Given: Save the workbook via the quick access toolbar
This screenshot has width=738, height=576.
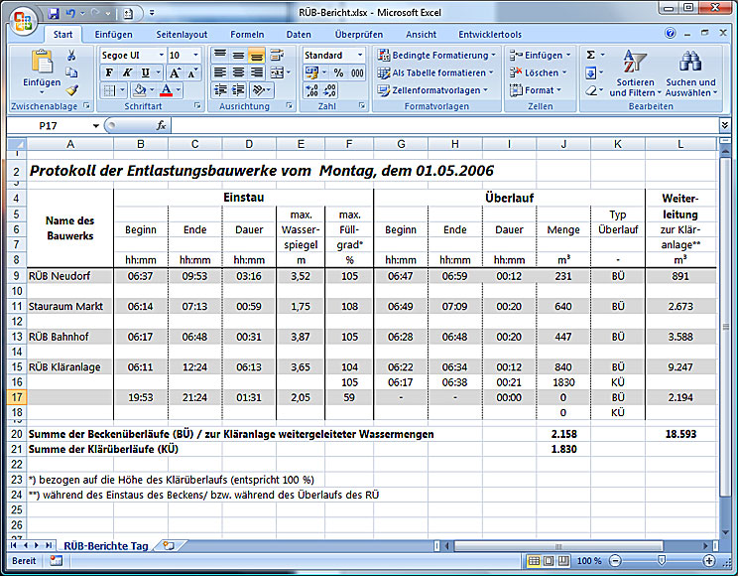Looking at the screenshot, I should 54,13.
